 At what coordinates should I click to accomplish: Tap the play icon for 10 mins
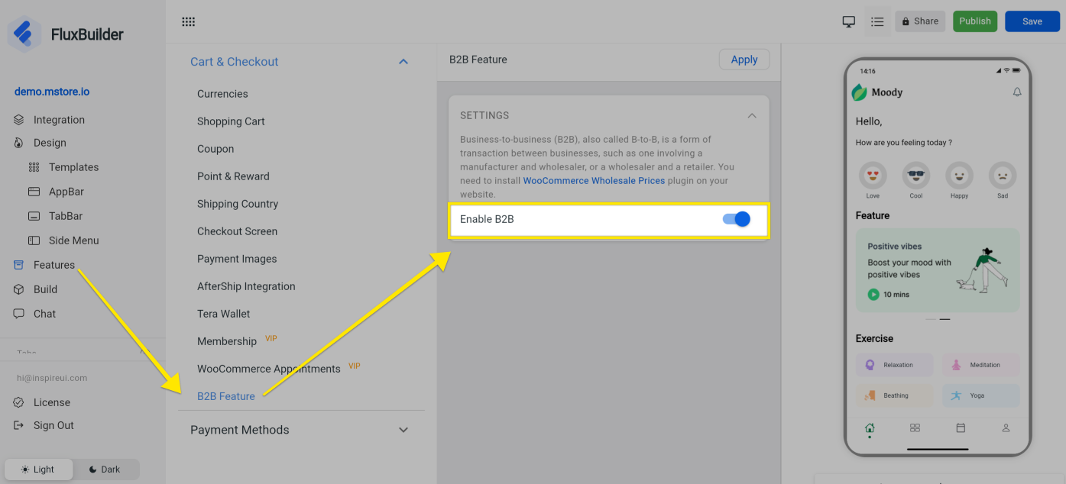(x=873, y=294)
